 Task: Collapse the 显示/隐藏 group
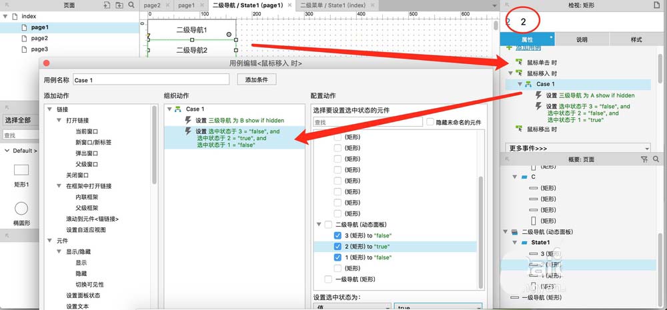pyautogui.click(x=59, y=252)
